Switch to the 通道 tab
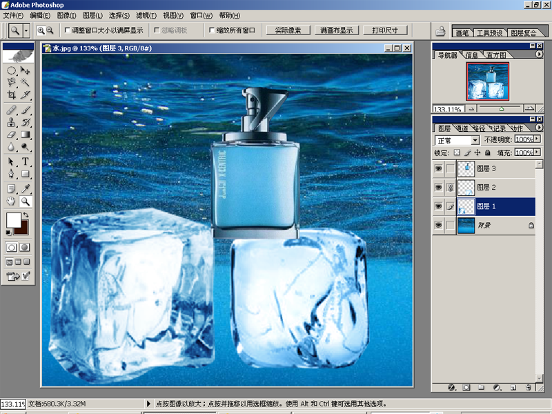The image size is (552, 414). (462, 128)
